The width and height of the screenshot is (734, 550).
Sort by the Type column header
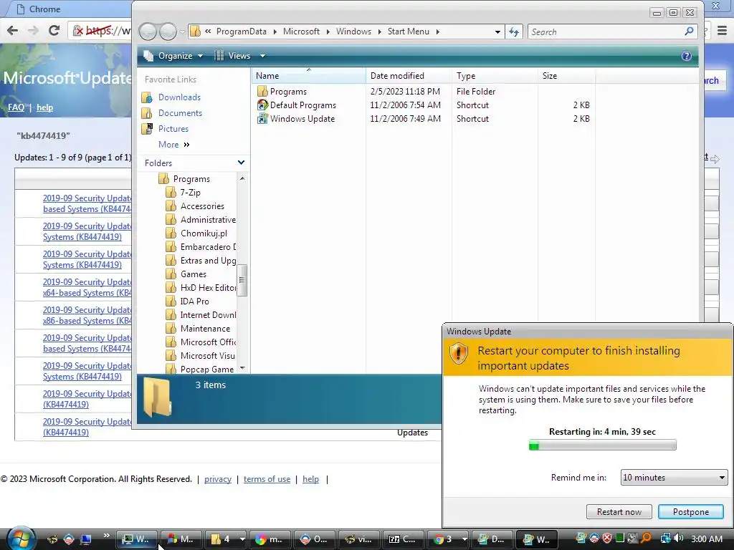coord(495,76)
